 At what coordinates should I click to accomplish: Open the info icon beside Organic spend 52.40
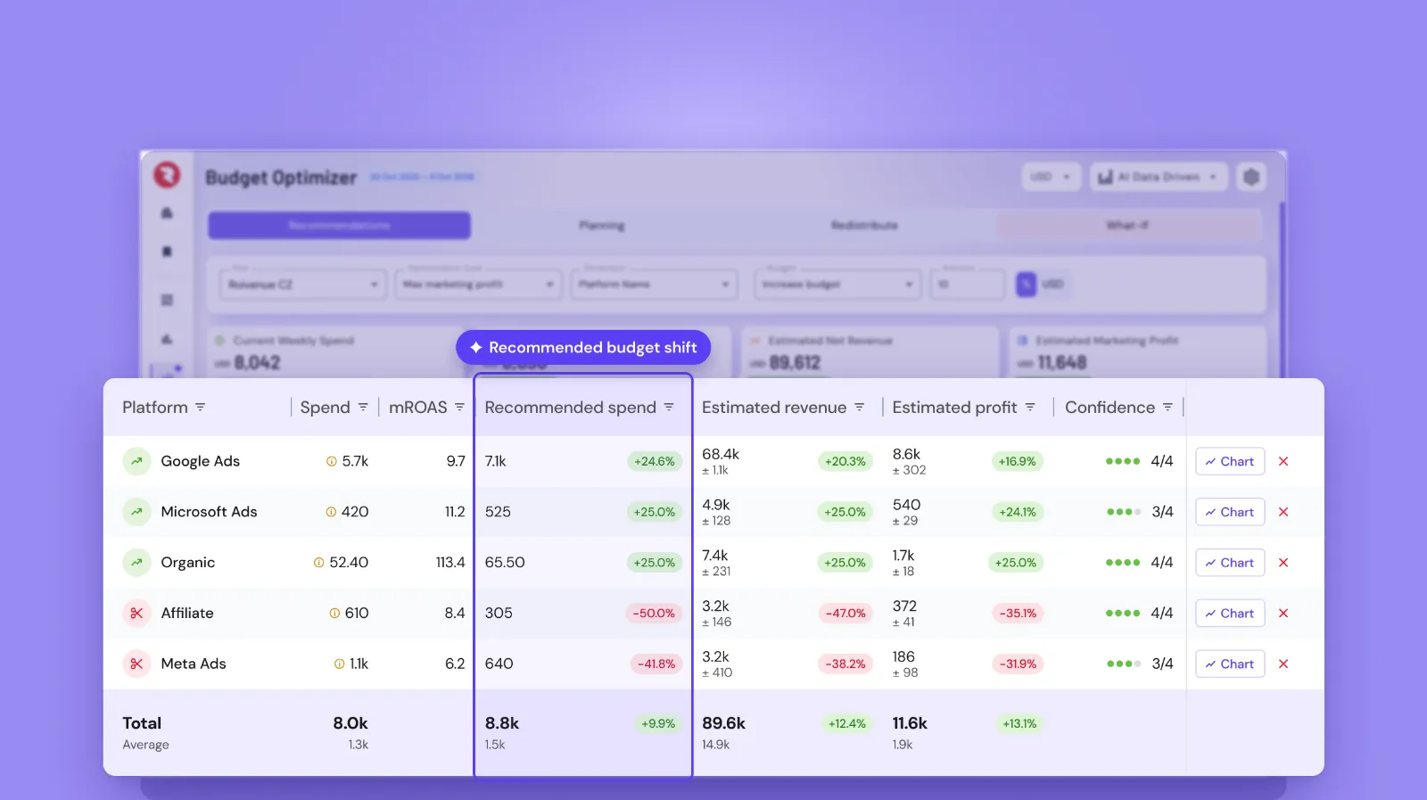318,563
